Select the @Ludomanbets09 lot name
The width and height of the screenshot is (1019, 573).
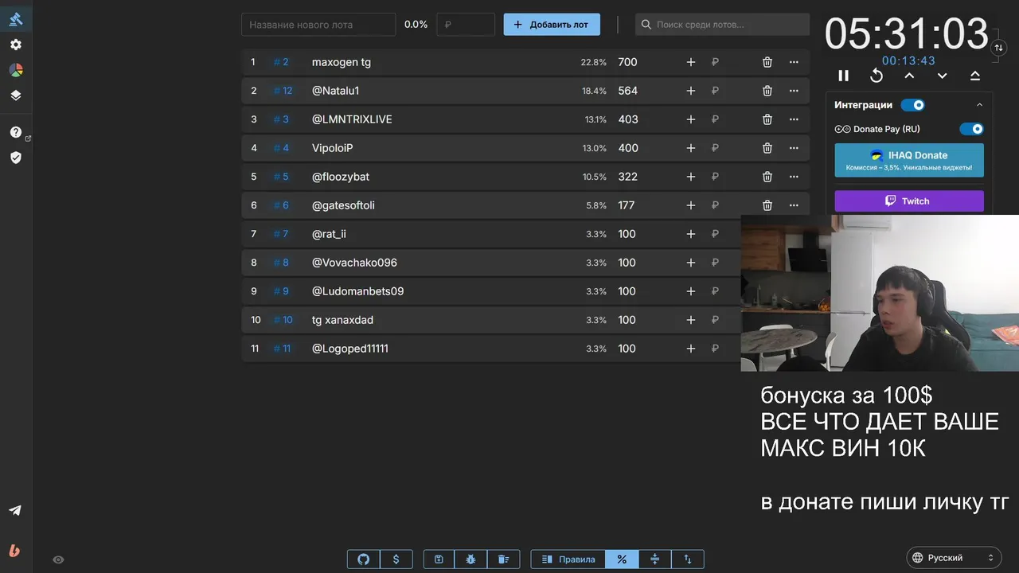click(x=357, y=291)
